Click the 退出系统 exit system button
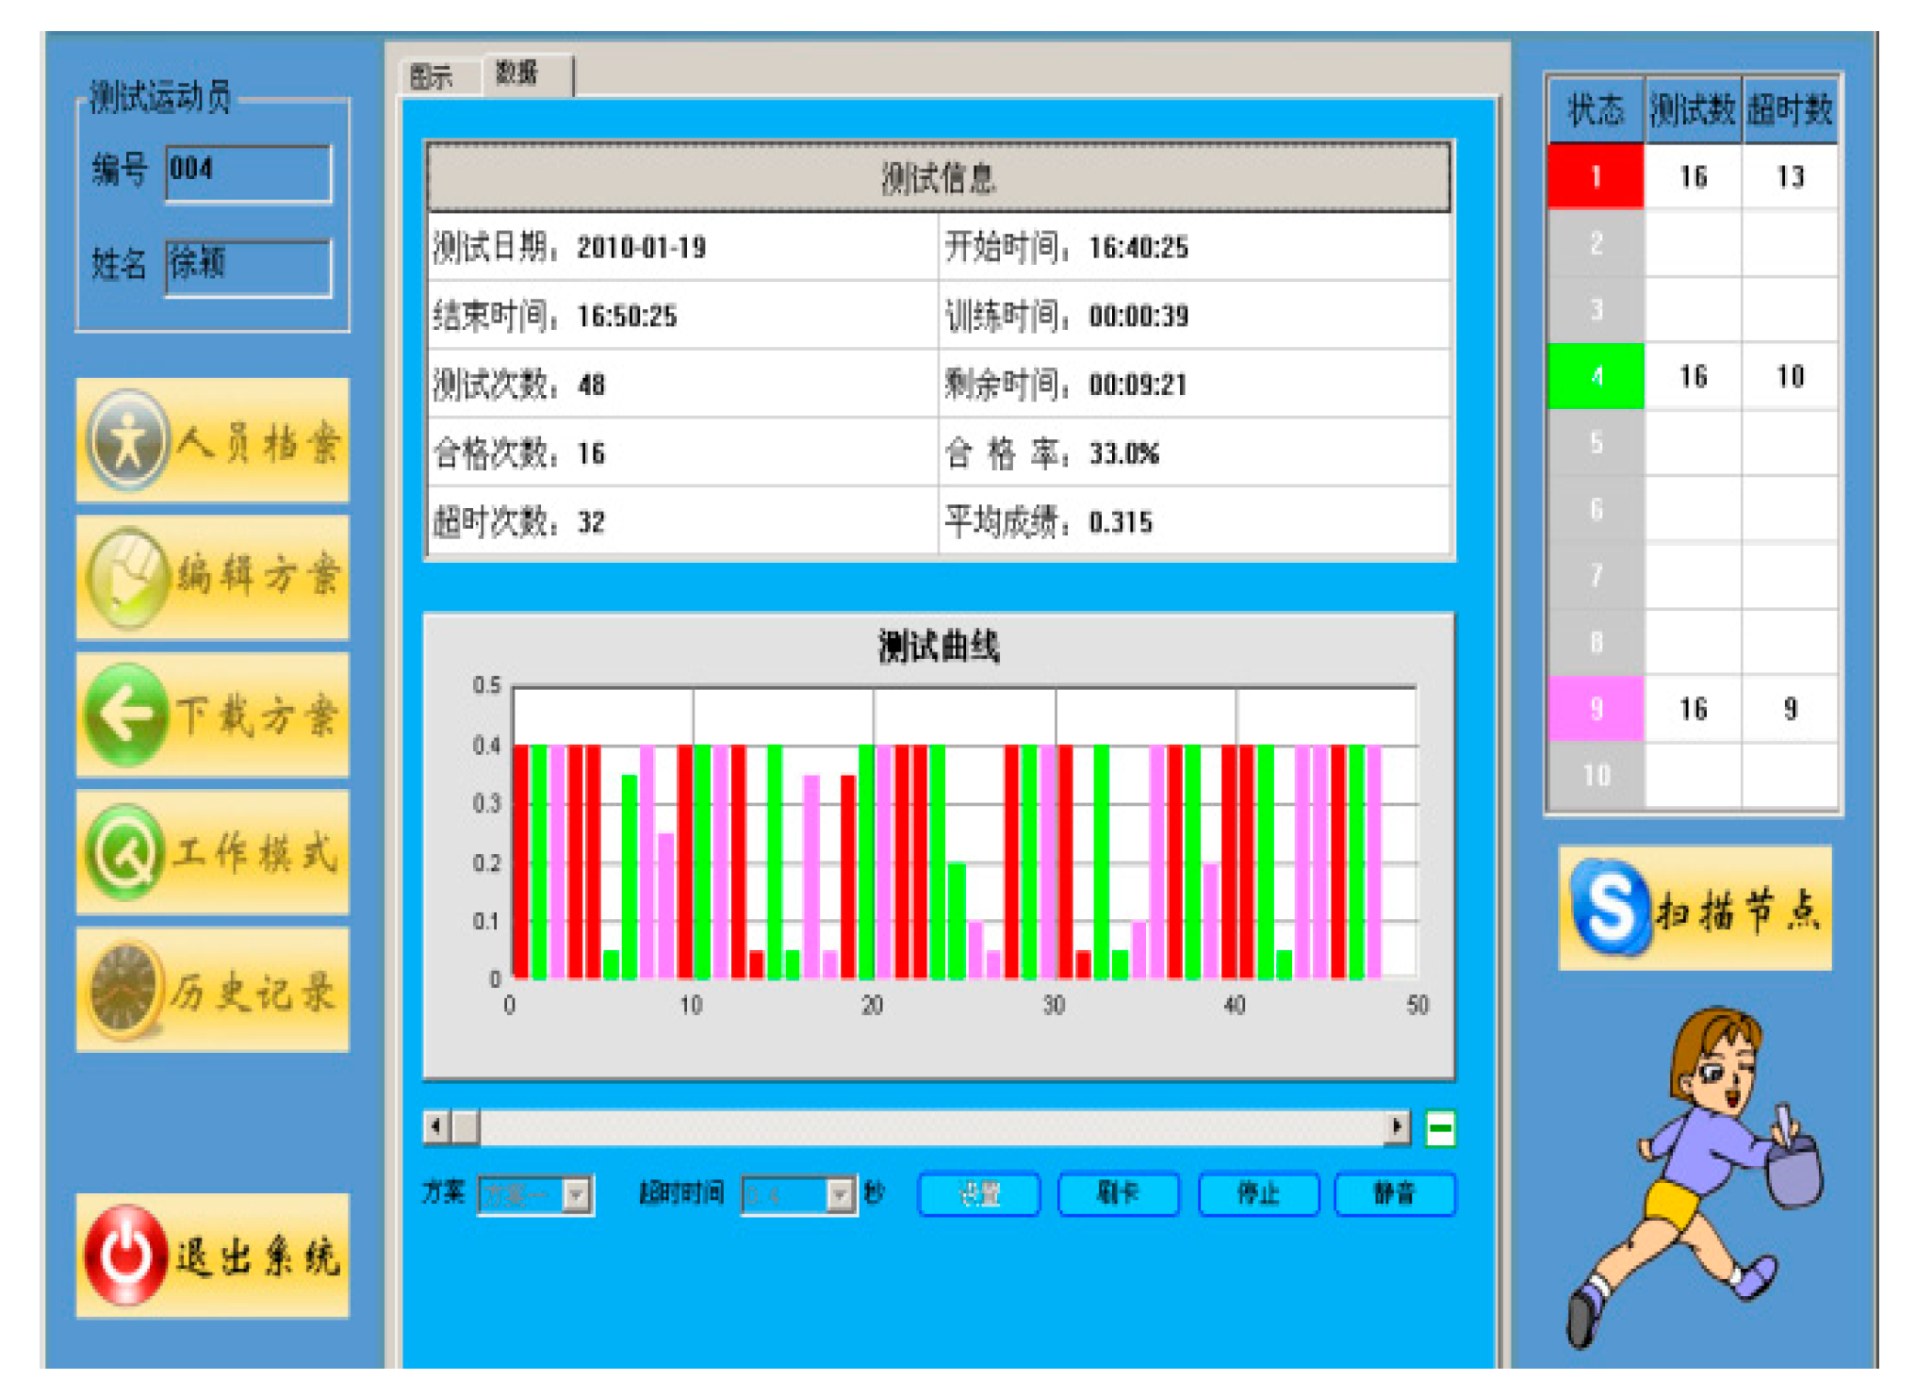This screenshot has width=1916, height=1396. 213,1256
